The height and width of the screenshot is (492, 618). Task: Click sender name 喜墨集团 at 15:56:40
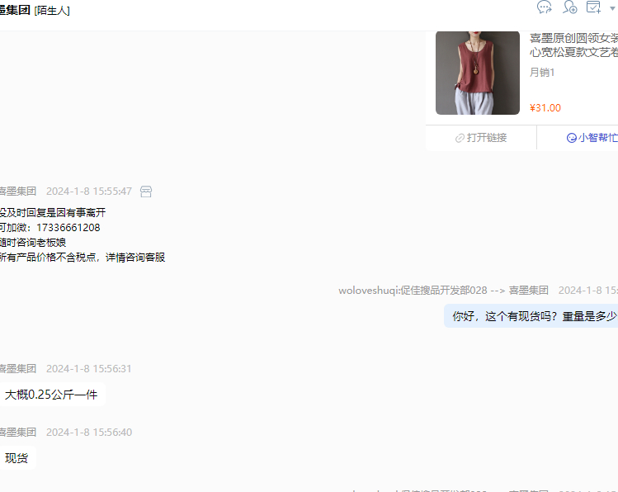click(17, 433)
